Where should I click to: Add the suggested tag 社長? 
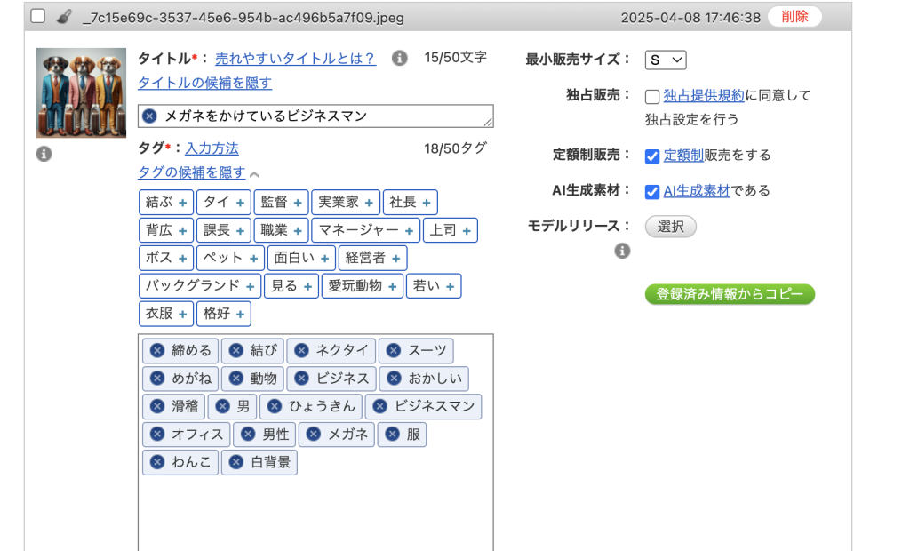click(410, 203)
